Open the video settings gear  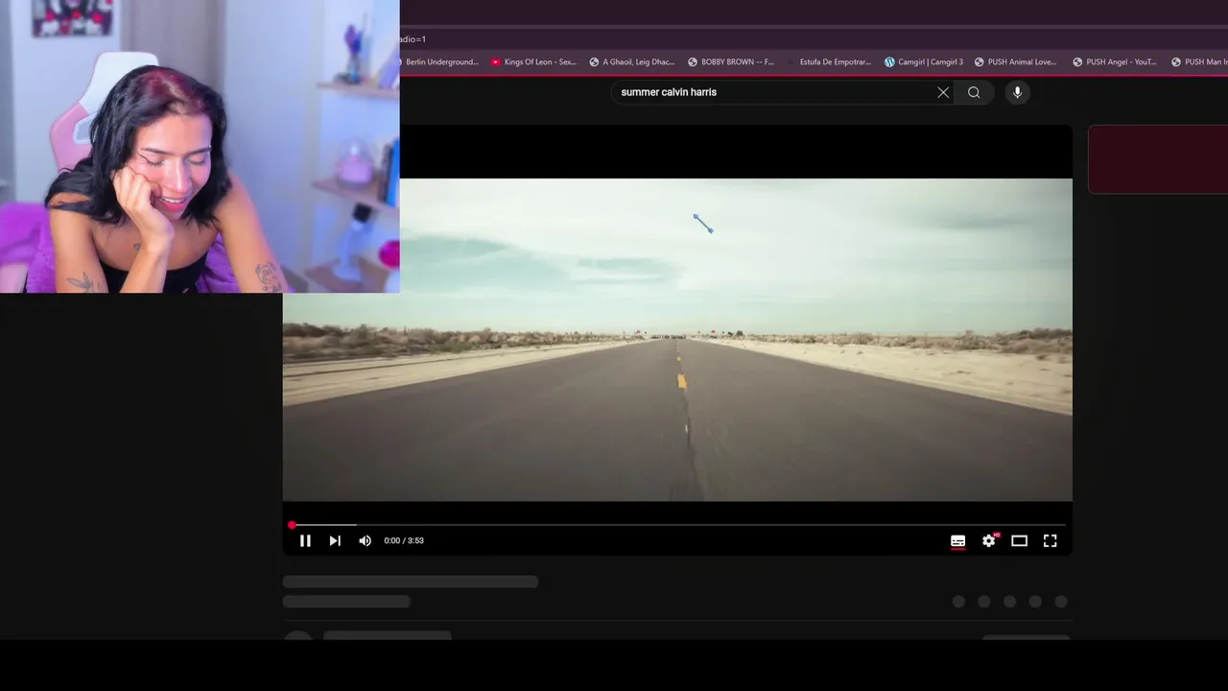point(989,541)
